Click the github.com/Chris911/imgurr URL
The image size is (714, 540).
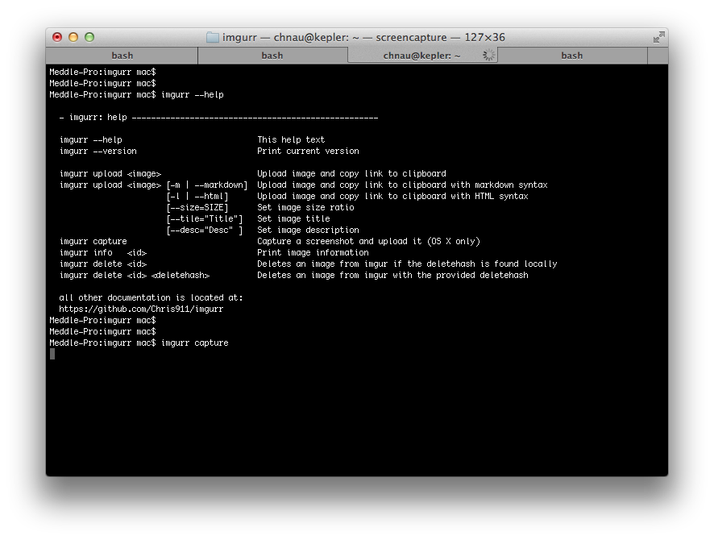(x=141, y=309)
